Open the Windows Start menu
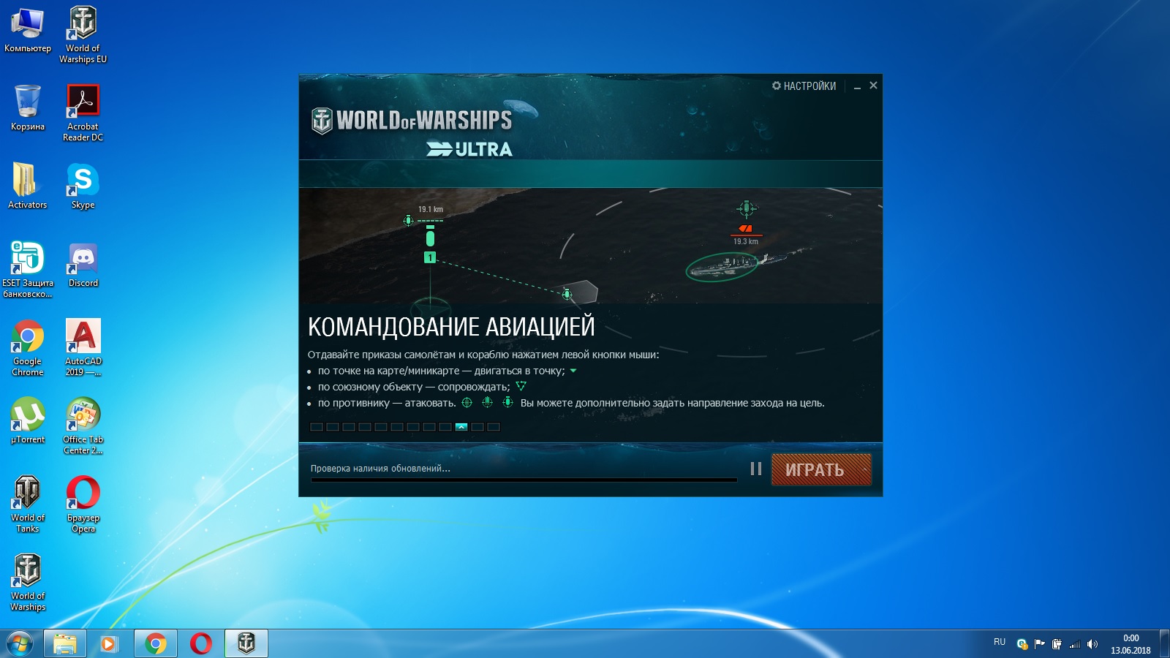Screen dimensions: 1170x658 click(x=20, y=644)
